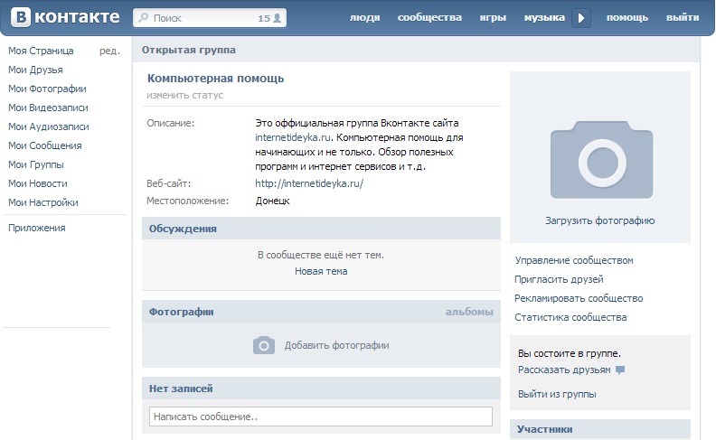The width and height of the screenshot is (716, 440).
Task: Open Мои Настройки in sidebar
Action: coord(42,202)
